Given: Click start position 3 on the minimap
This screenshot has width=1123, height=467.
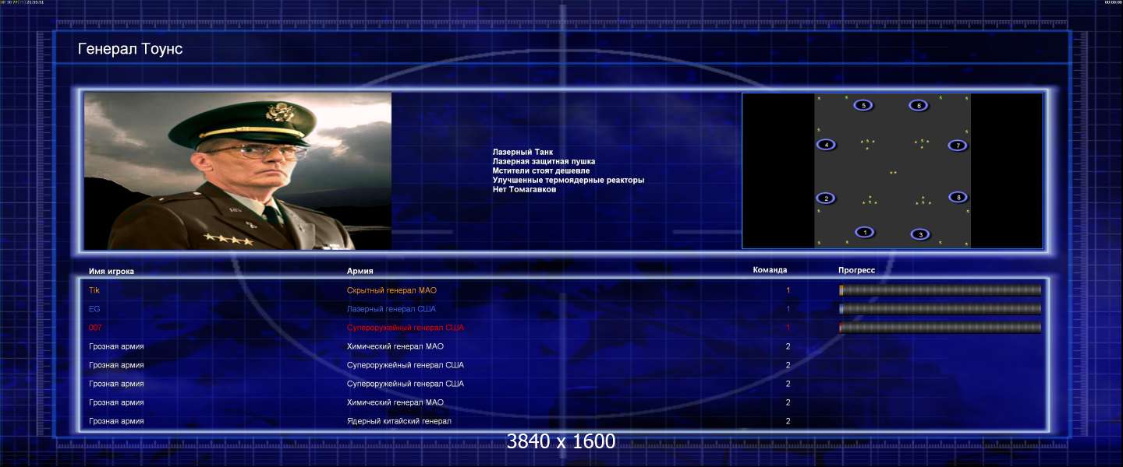Looking at the screenshot, I should click(x=920, y=234).
